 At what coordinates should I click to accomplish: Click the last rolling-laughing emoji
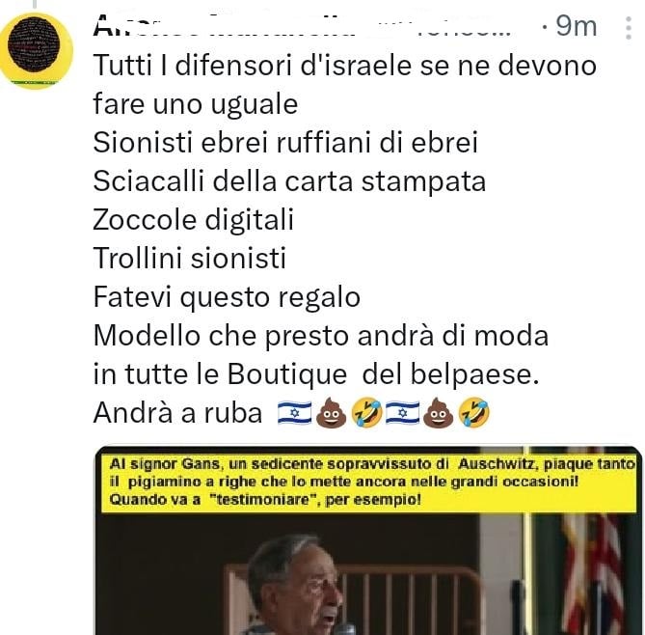[474, 413]
